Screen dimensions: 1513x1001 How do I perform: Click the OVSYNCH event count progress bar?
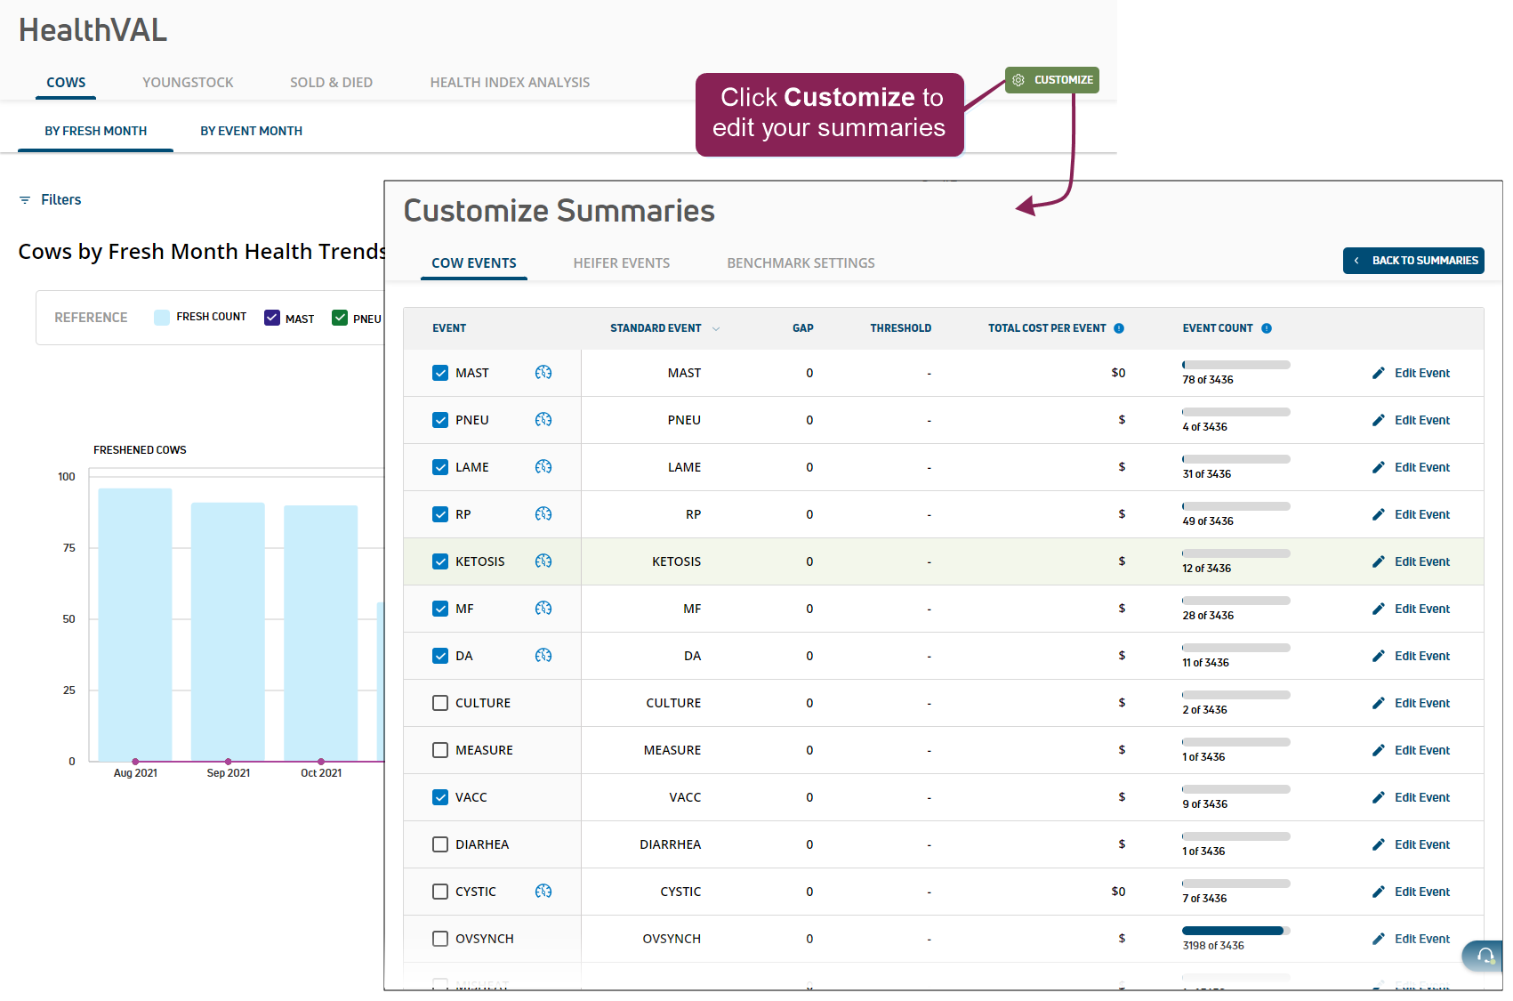[x=1235, y=931]
